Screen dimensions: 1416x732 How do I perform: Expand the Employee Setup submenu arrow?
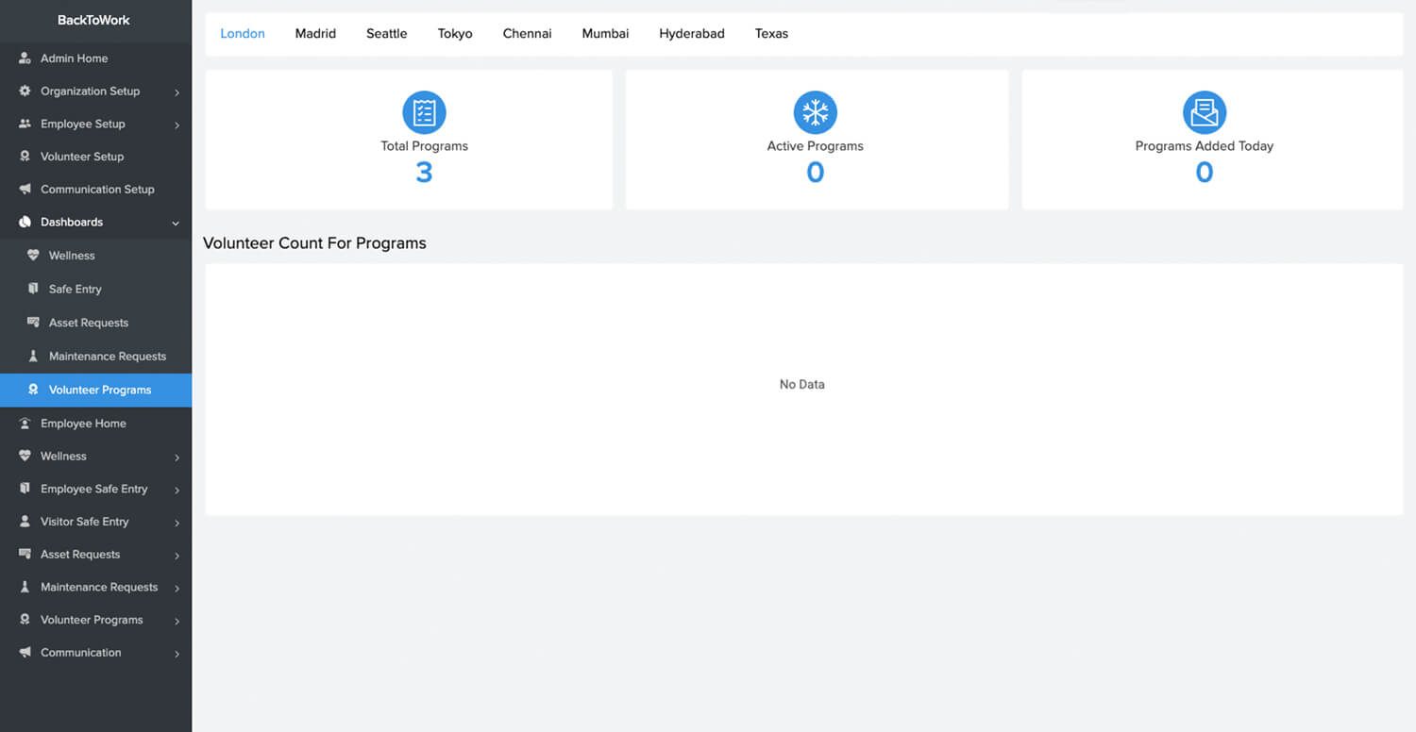click(177, 125)
